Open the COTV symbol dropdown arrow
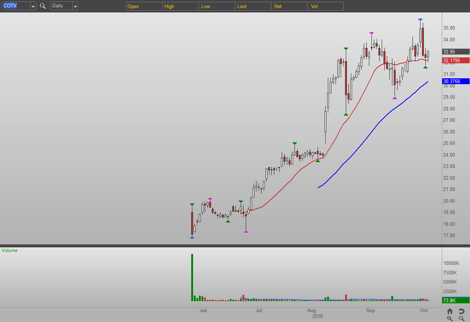 pyautogui.click(x=33, y=6)
